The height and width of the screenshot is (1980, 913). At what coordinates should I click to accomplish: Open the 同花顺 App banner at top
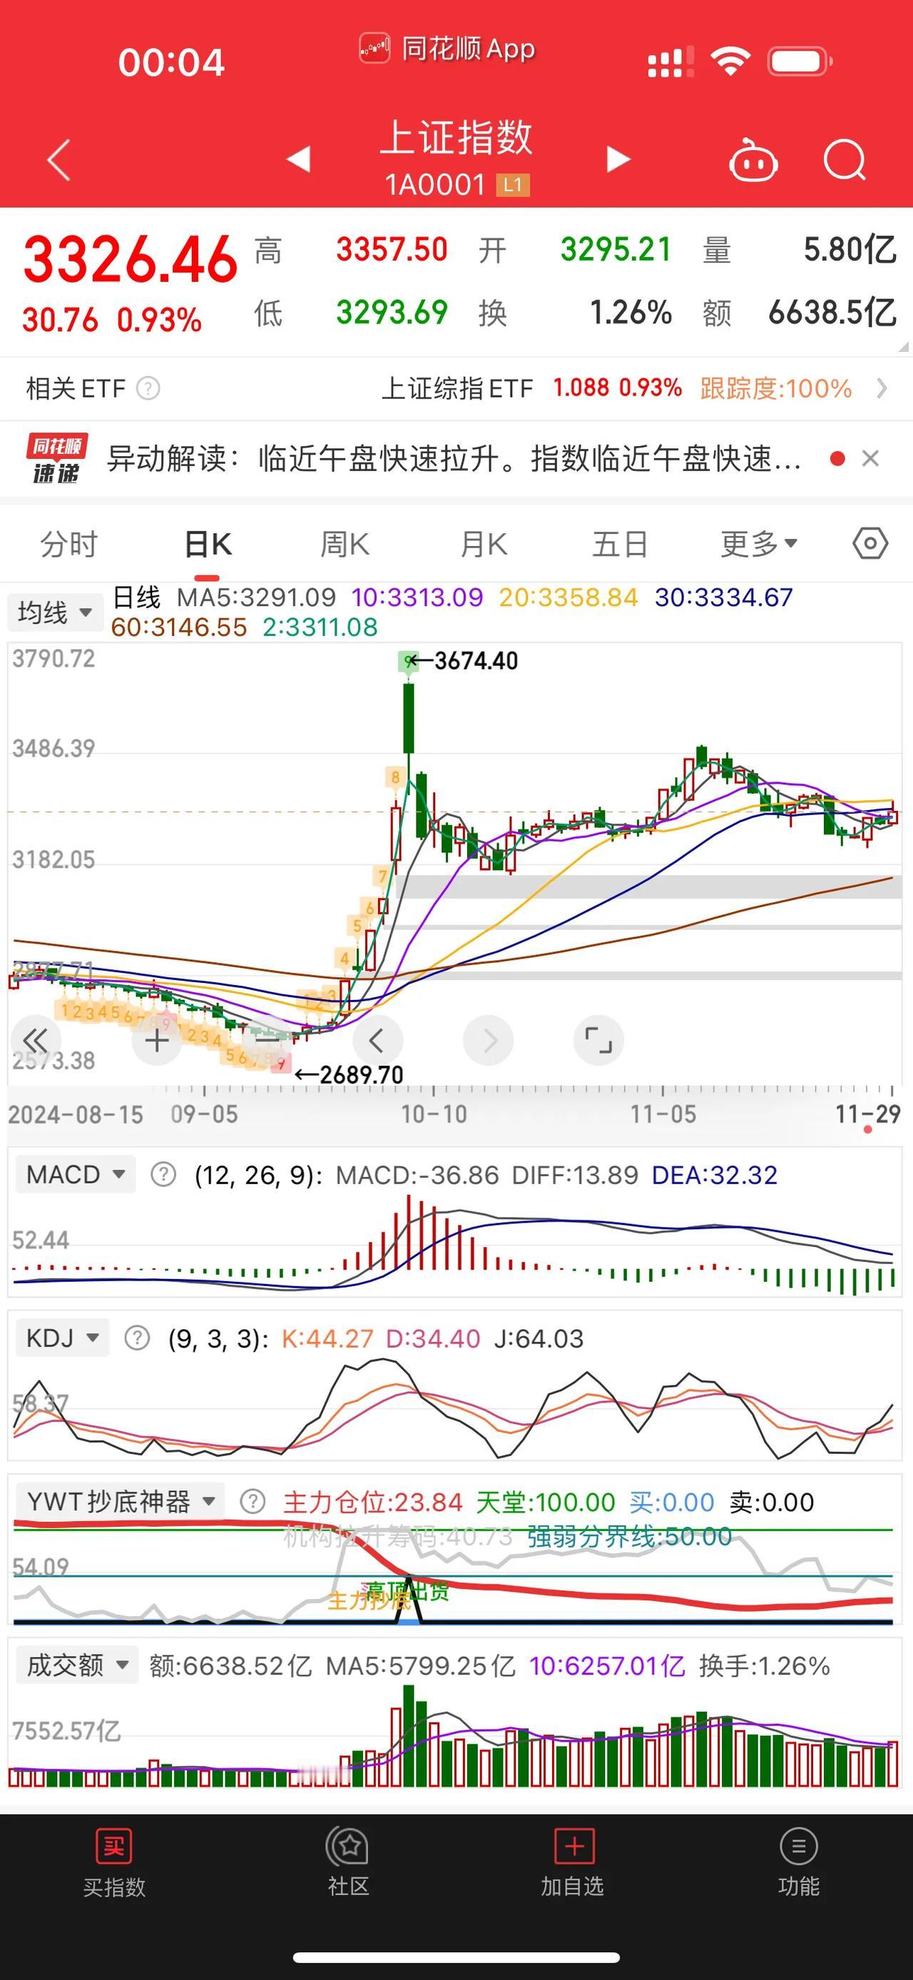(x=448, y=49)
